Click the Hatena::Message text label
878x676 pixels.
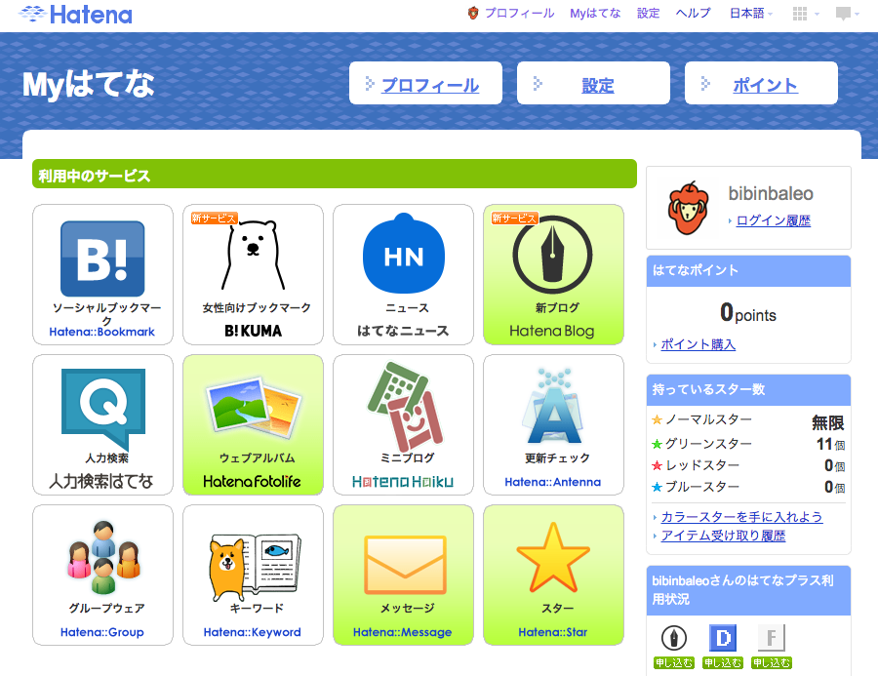(x=402, y=632)
